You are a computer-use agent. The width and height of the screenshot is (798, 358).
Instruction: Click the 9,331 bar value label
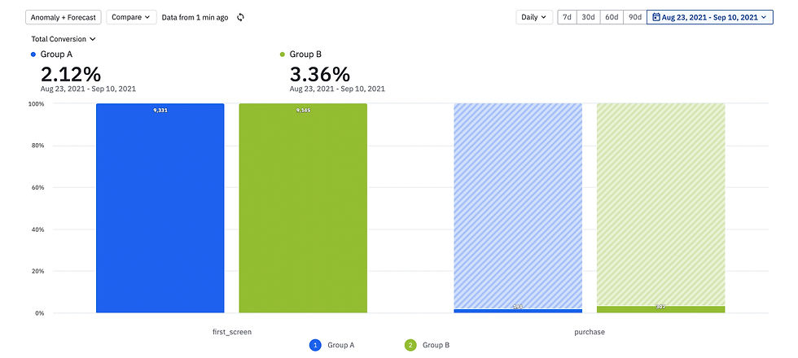[160, 110]
